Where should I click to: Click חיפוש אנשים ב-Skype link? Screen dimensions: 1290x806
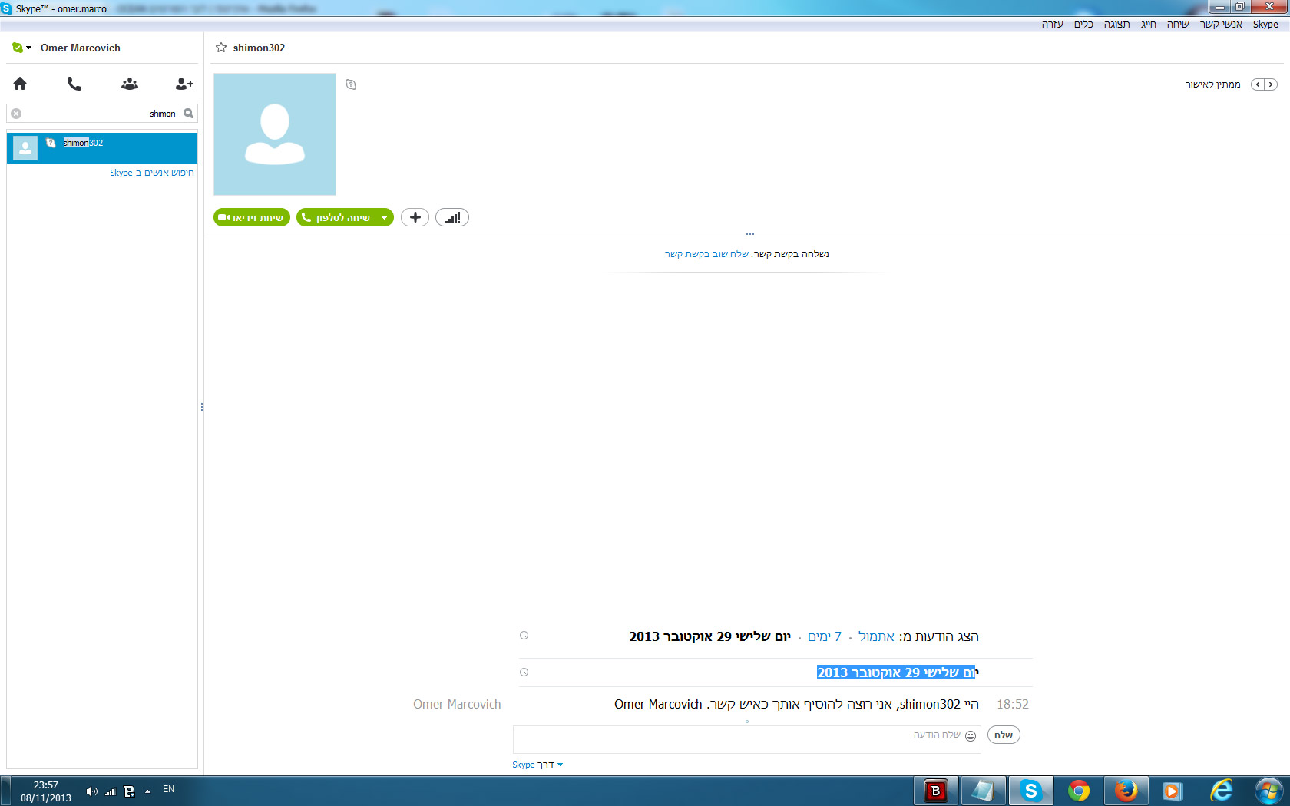[152, 173]
